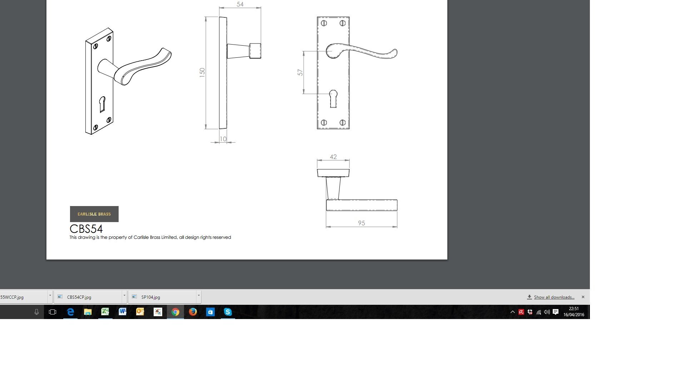Viewport: 686px width, 385px height.
Task: Click the Task View button
Action: tap(53, 312)
